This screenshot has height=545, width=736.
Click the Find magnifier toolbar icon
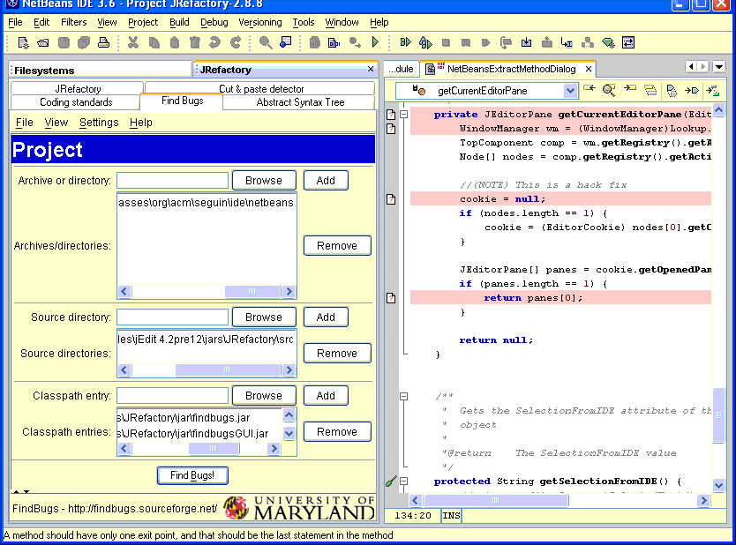coord(266,42)
